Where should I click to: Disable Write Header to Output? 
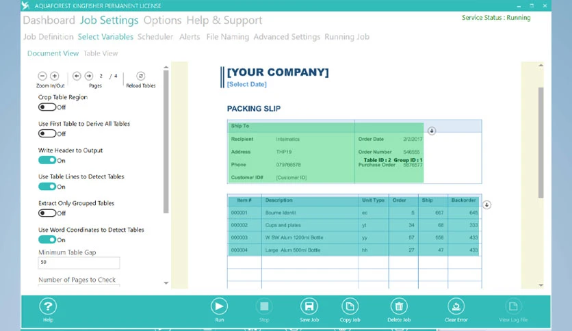pyautogui.click(x=47, y=161)
